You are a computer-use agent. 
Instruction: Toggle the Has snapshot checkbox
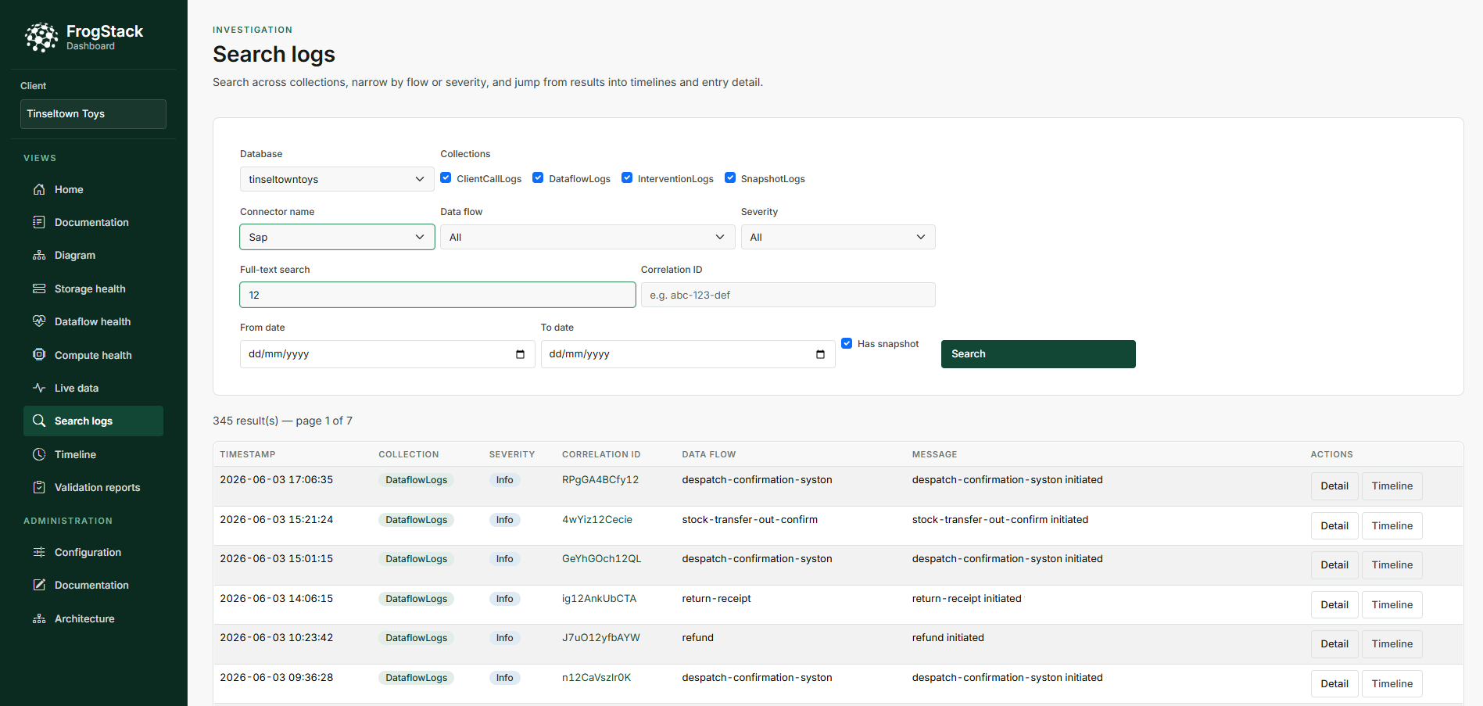[847, 343]
